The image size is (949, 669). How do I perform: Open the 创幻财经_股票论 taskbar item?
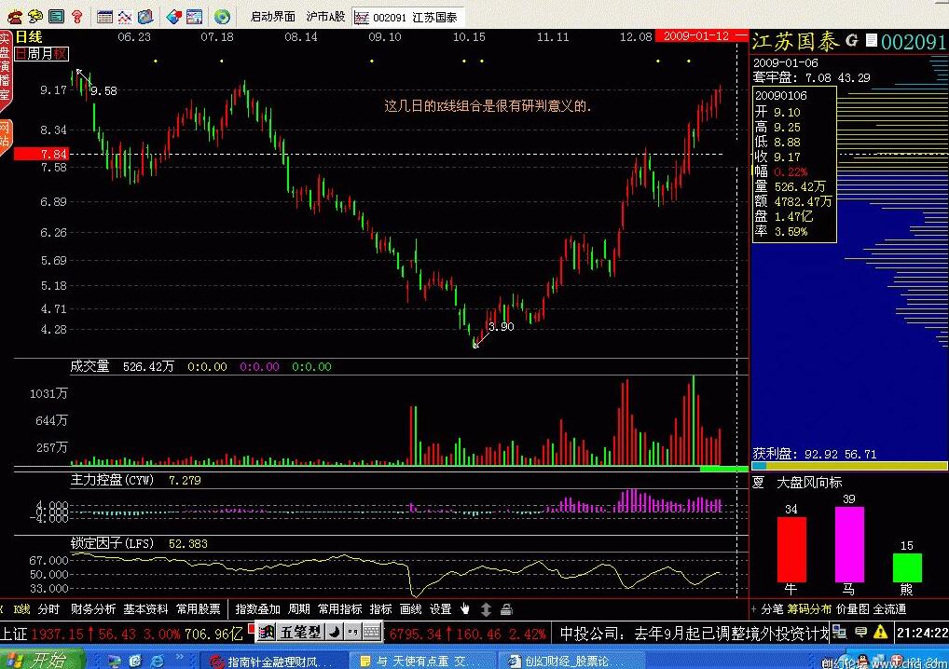[571, 662]
